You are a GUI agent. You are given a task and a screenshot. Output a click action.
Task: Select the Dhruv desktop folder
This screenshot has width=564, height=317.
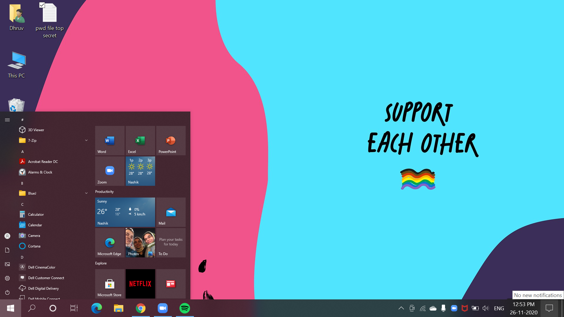coord(16,18)
